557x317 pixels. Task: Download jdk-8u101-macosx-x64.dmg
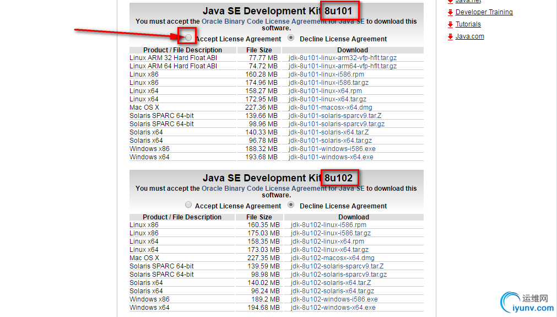click(331, 108)
